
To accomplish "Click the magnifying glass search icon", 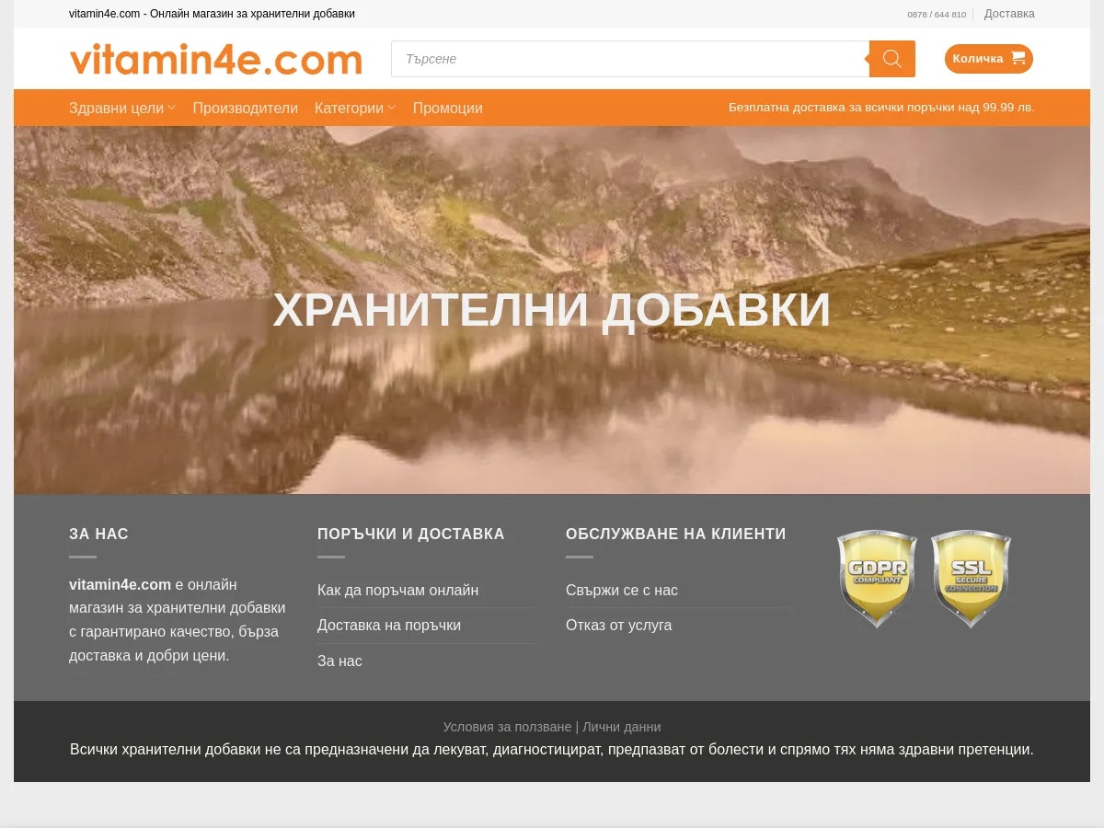I will point(891,59).
